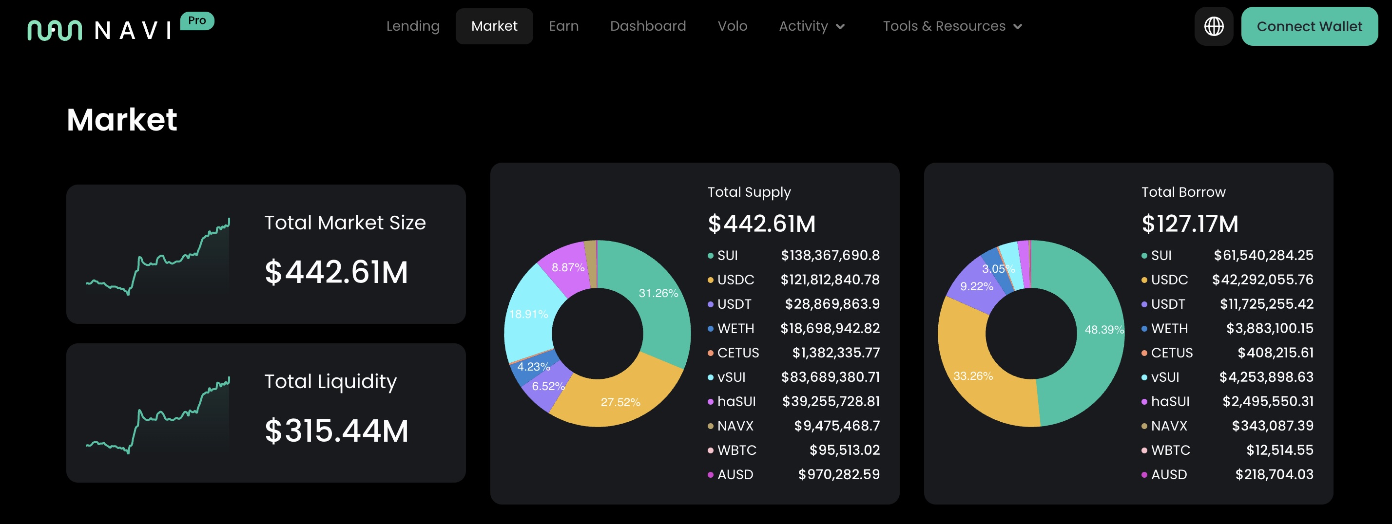Click the 3.05% WETH borrow slice
Image resolution: width=1392 pixels, height=524 pixels.
[x=998, y=268]
